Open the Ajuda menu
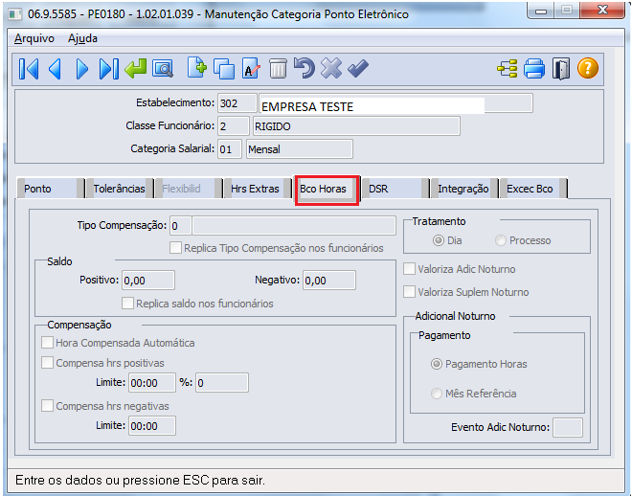The height and width of the screenshot is (496, 632). pyautogui.click(x=82, y=38)
